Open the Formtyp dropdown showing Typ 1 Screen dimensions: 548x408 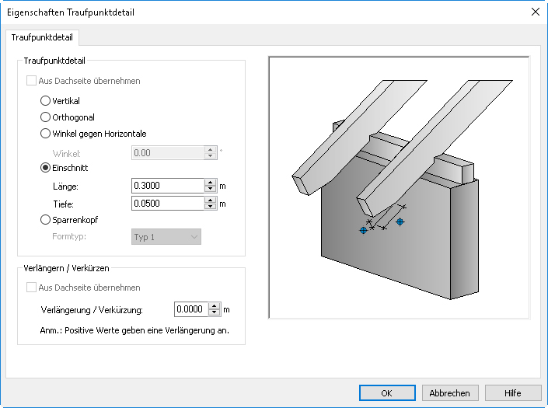(x=166, y=237)
